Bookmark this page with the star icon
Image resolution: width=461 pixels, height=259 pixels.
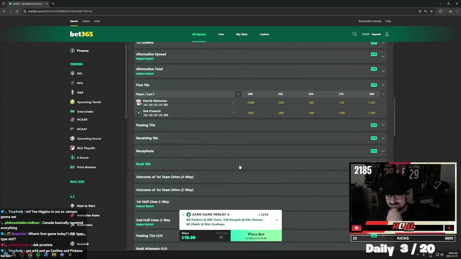point(431,11)
